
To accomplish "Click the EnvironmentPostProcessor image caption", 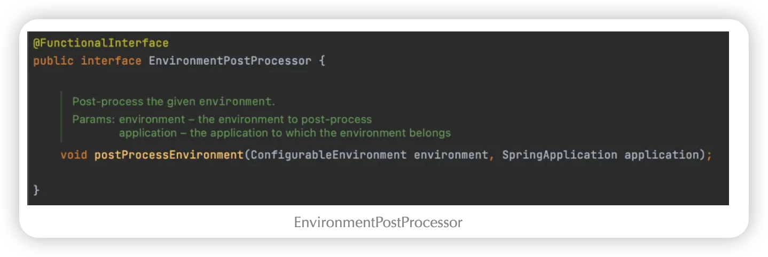I will coord(378,222).
